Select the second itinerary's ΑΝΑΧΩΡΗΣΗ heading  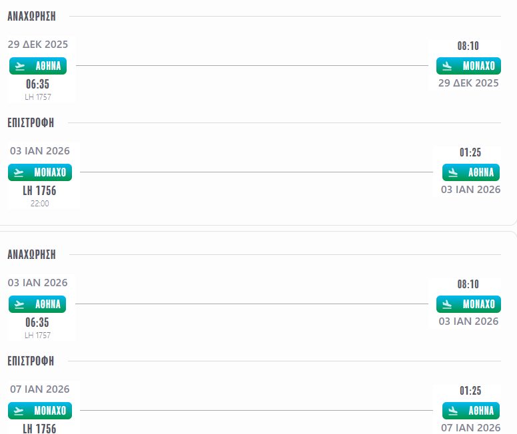31,255
